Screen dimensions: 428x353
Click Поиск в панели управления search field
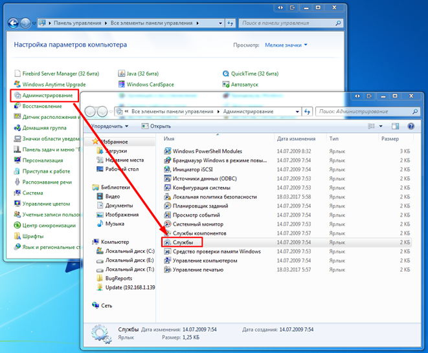tap(287, 23)
